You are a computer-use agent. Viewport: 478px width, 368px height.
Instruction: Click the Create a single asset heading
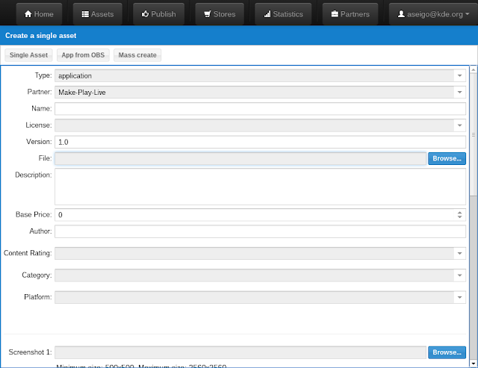coord(41,36)
